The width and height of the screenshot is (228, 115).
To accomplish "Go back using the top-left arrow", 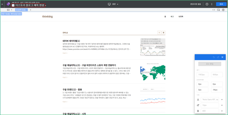I will coord(2,4).
